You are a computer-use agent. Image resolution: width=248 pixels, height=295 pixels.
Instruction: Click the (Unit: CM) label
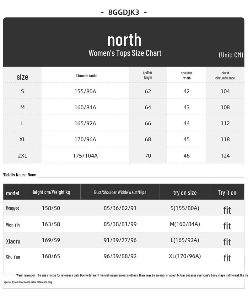[x=231, y=55]
